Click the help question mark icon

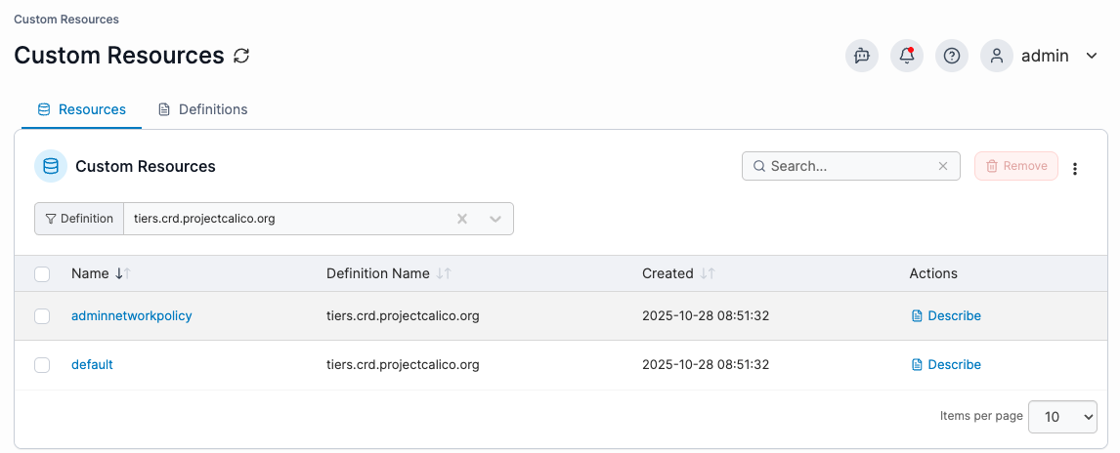[952, 56]
